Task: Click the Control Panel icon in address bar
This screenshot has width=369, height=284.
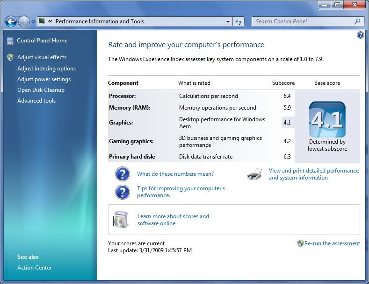Action: coord(42,21)
